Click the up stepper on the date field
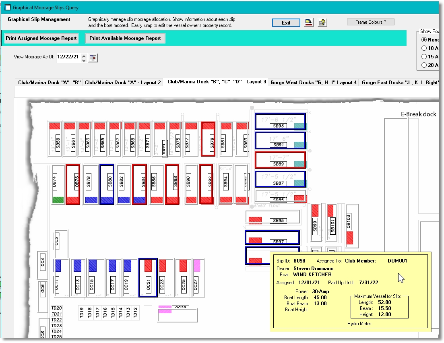444x343 pixels. coord(84,56)
